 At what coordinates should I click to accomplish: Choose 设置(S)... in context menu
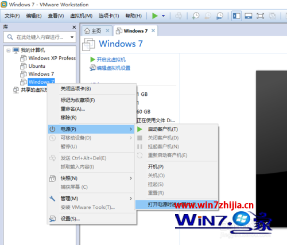click(x=92, y=219)
